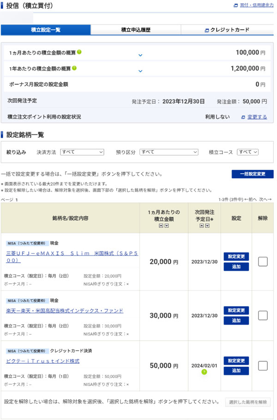Open the 決済方法 filter dropdown
Screen dimensions: 277x420
[x=82, y=152]
